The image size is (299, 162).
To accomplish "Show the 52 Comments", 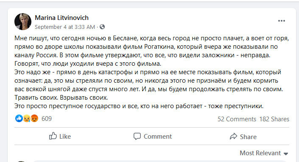I will click(237, 119).
